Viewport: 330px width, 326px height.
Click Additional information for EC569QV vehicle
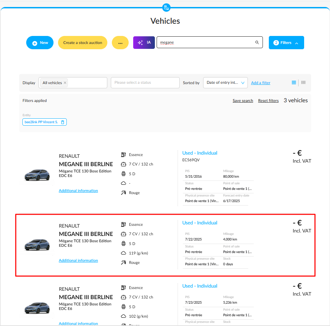pyautogui.click(x=78, y=191)
